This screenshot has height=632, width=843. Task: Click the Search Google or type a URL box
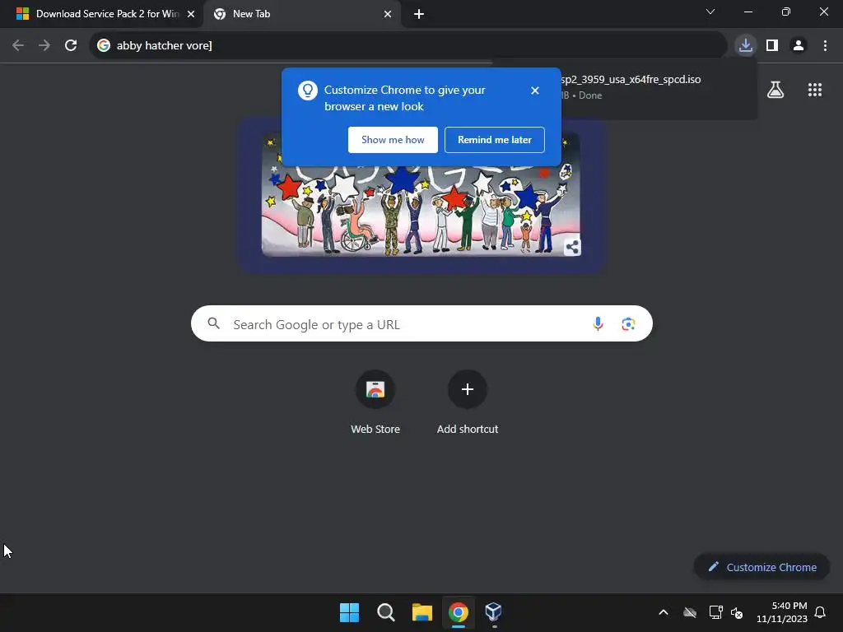point(421,323)
